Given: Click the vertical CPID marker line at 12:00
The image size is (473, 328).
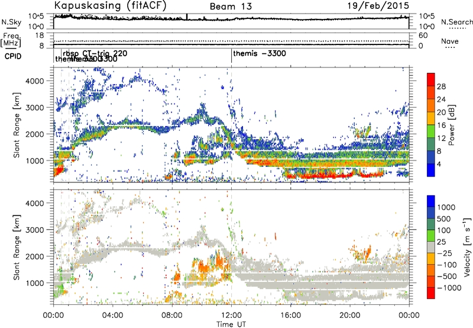Looking at the screenshot, I should pos(231,56).
